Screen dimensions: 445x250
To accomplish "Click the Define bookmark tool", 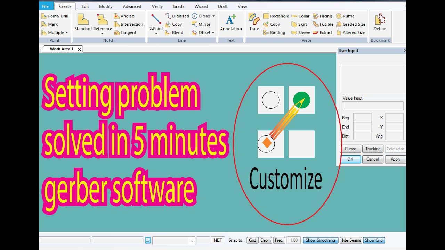I will (380, 23).
